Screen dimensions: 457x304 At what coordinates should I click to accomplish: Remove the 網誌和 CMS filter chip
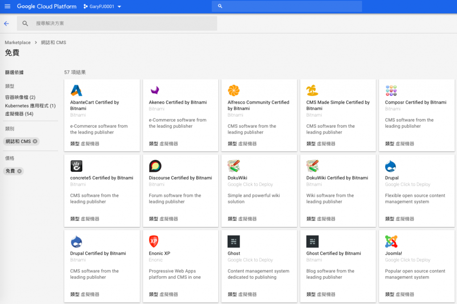(35, 141)
